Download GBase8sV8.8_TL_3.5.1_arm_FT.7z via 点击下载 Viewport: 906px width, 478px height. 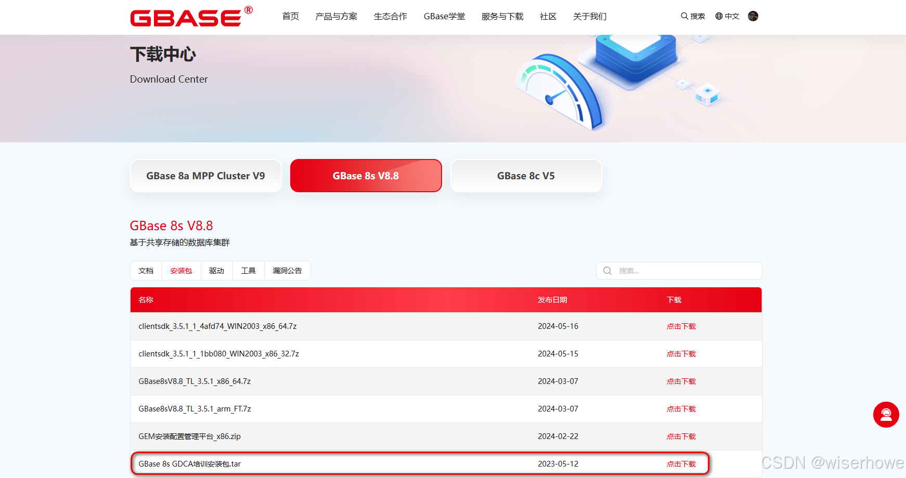[x=681, y=409]
